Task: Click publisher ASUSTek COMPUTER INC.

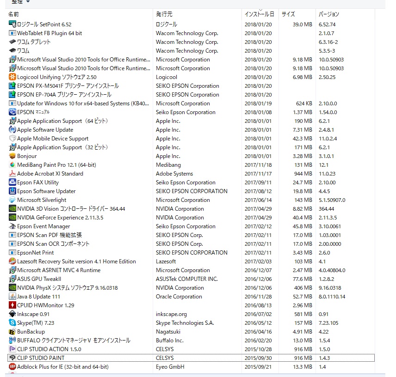Action: [186, 279]
